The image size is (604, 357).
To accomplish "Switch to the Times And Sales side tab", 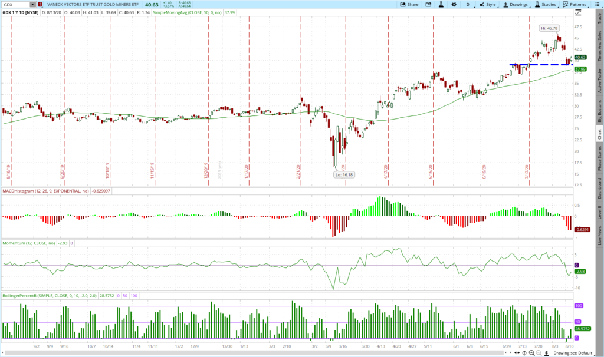I will (599, 46).
